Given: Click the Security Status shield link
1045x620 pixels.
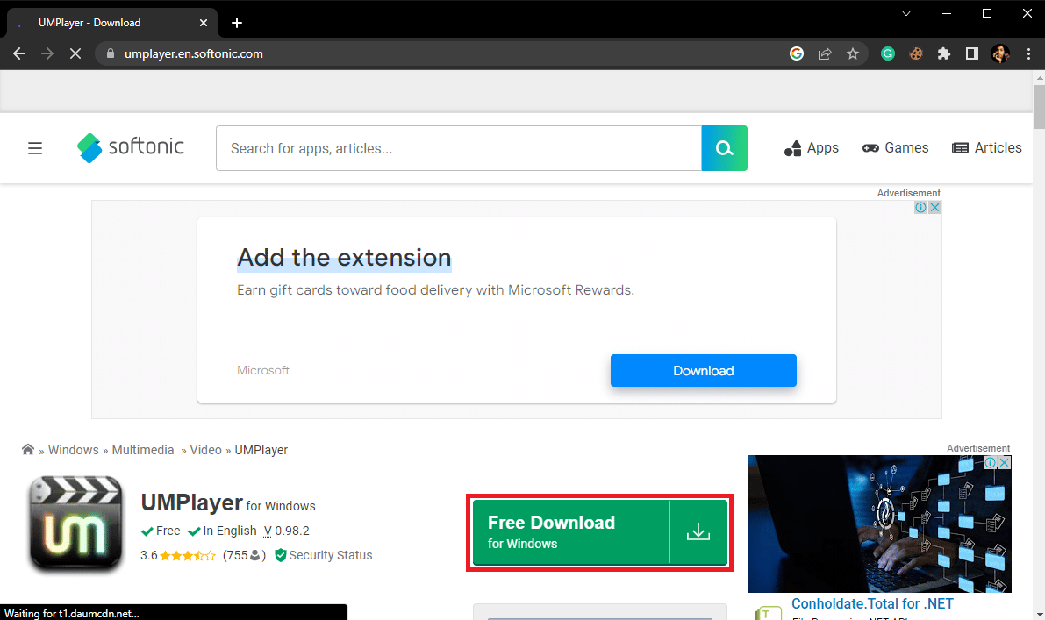Looking at the screenshot, I should click(323, 555).
